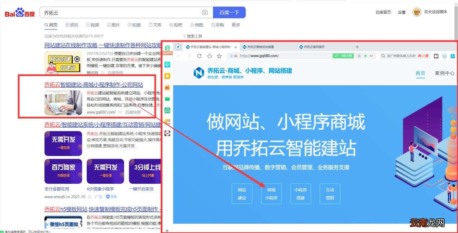Viewport: 458px width, 233px height.
Task: Click the 网站创建 自建站 video thumbnail
Action: pos(63,63)
